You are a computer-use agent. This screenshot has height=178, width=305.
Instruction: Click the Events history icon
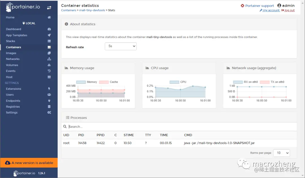(x=49, y=71)
